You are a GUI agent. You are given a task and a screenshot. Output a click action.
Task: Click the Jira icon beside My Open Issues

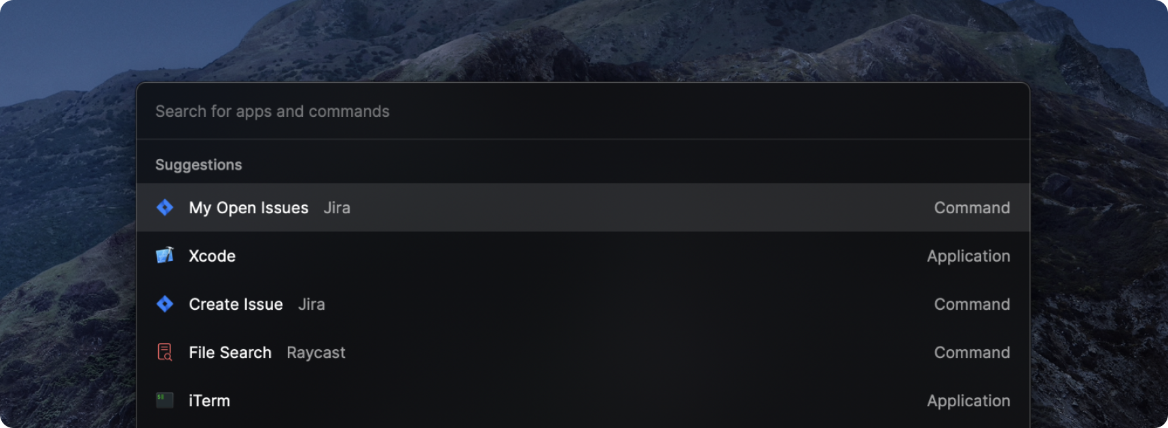pyautogui.click(x=165, y=207)
